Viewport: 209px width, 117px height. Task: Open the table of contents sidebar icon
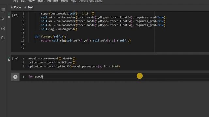pos(3,10)
